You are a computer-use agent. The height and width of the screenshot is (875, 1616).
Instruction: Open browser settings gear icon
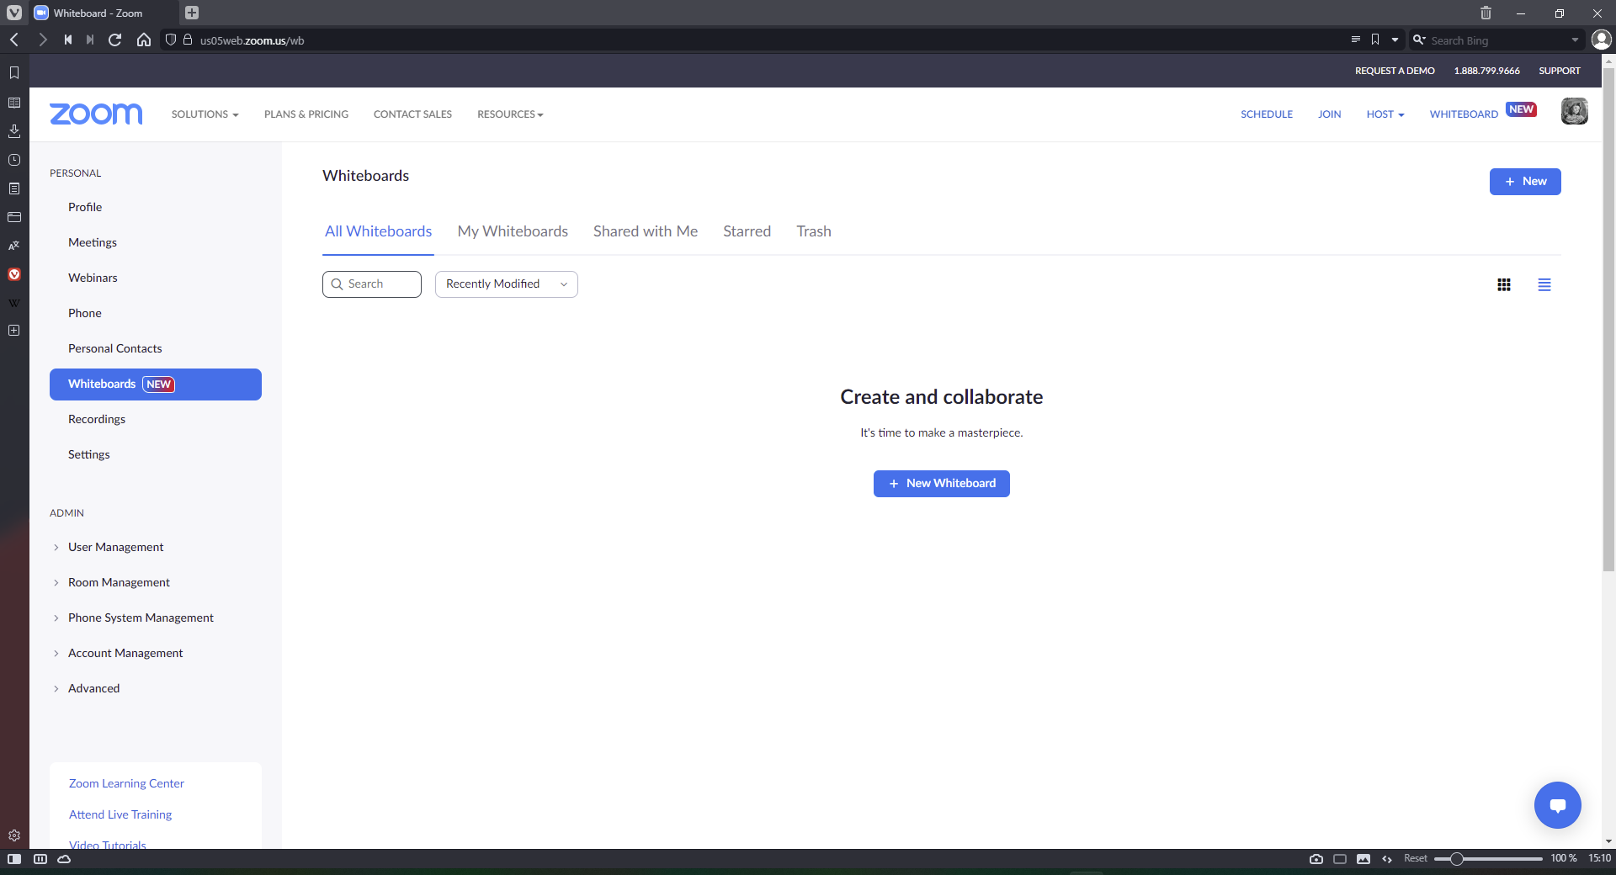(x=14, y=835)
